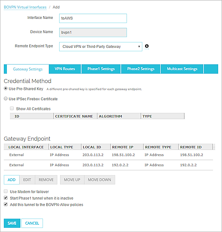
Task: Click ADD gateway endpoint button
Action: 12,180
